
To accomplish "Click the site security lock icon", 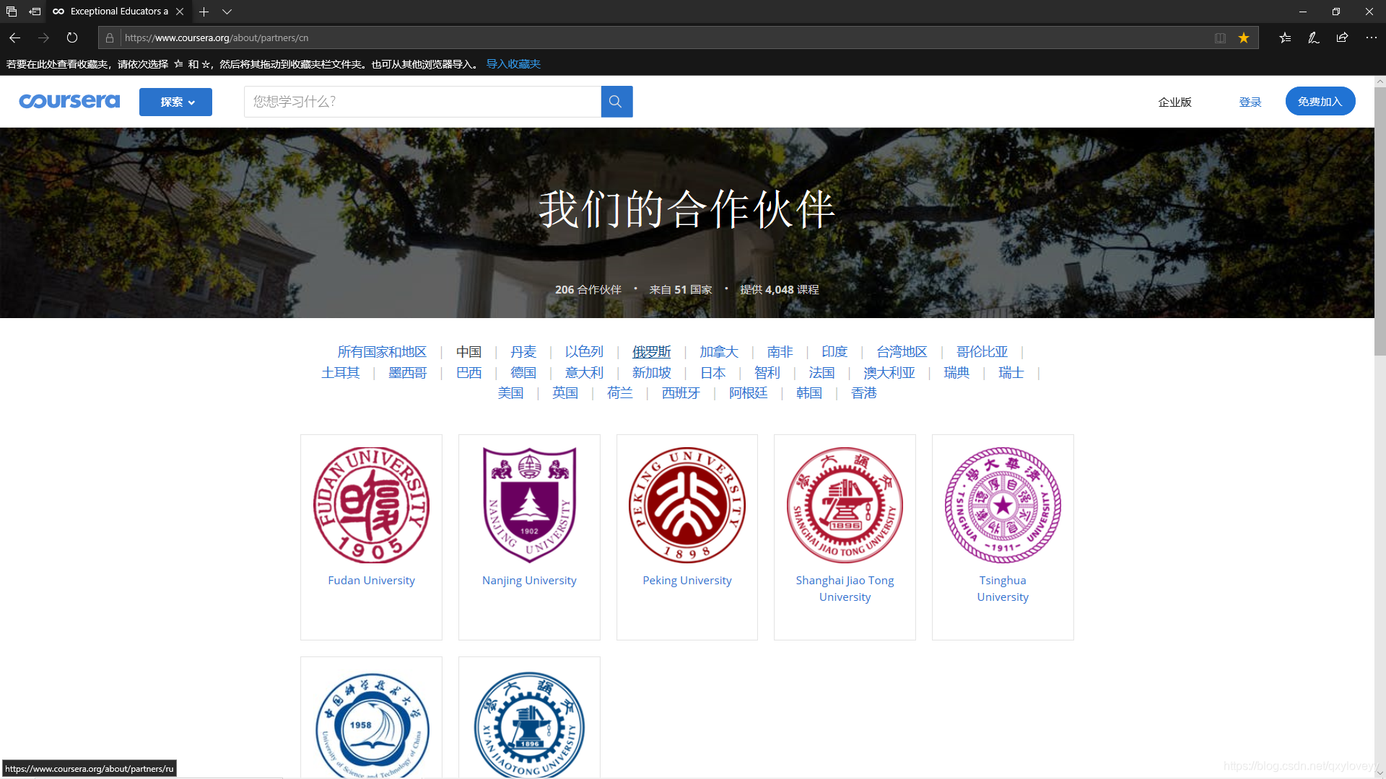I will point(109,38).
